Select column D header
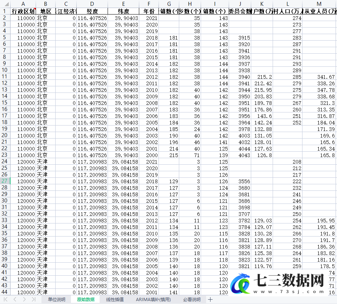337x304 pixels. pos(92,4)
